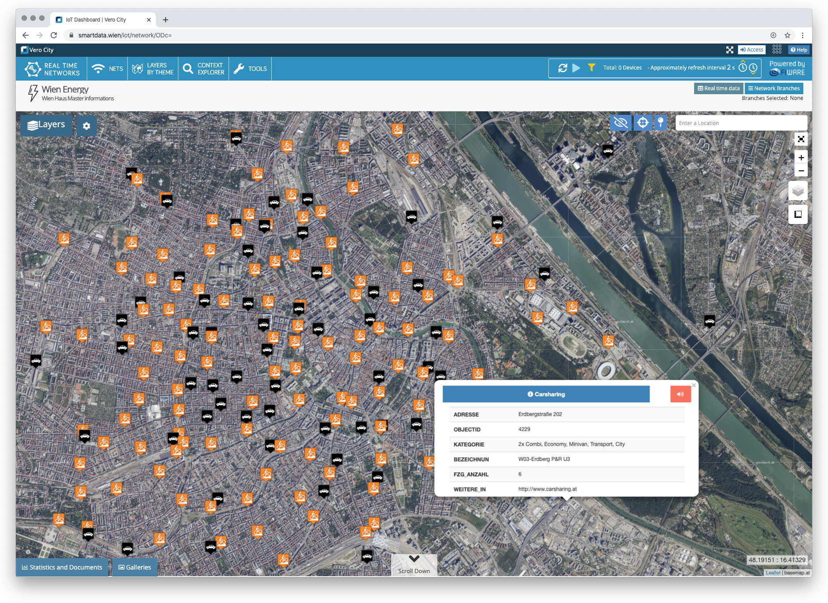Start real-time playback with play icon
Image resolution: width=828 pixels, height=603 pixels.
576,68
